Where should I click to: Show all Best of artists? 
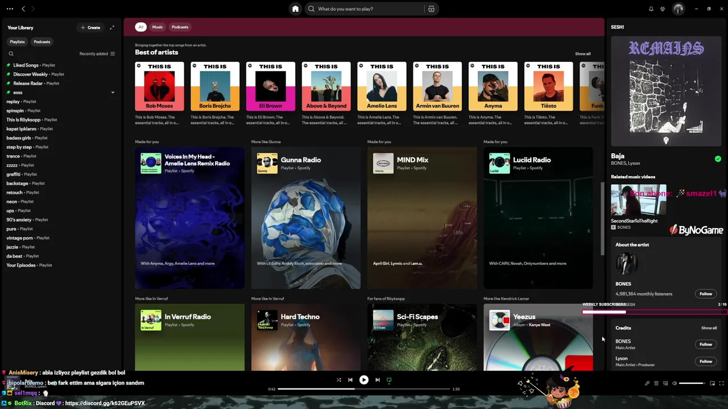(582, 54)
